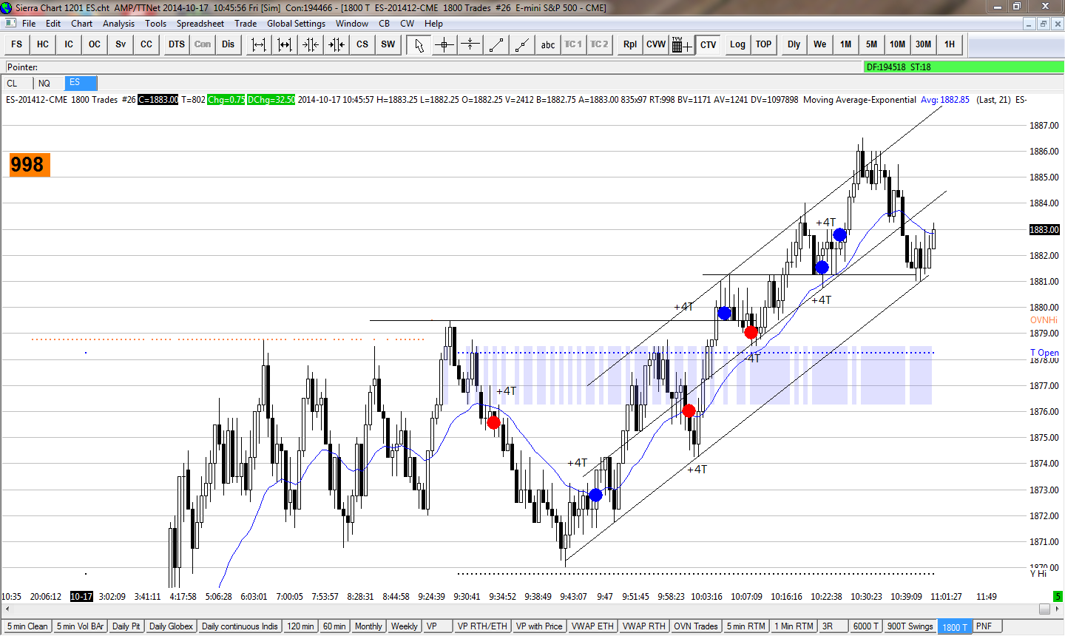Click the bold inward-arrows compress icon
This screenshot has height=636, width=1065.
(x=336, y=44)
